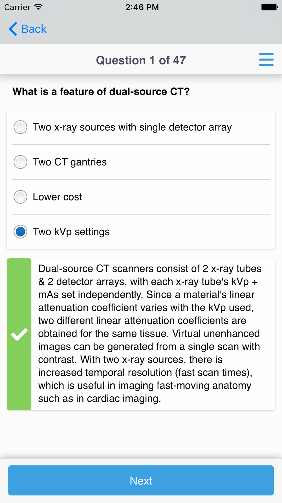Tap the "Two x-ray sources with single detector array" text
This screenshot has height=503, width=282.
point(132,127)
